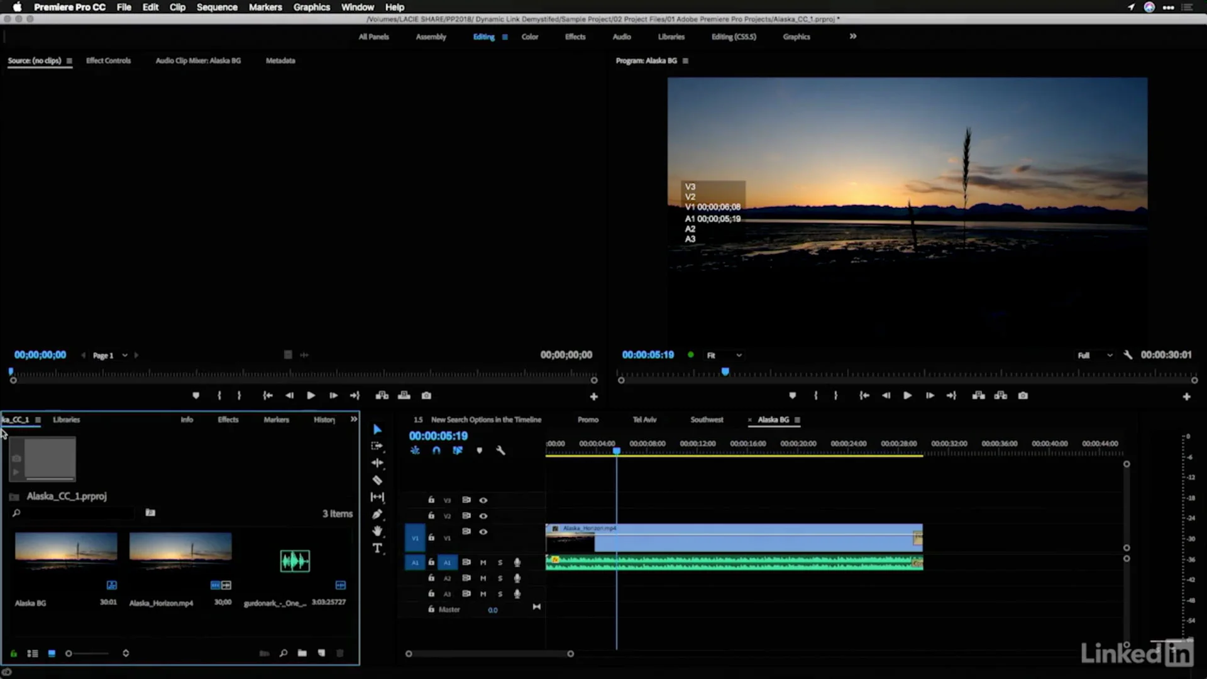Switch to the Color workspace
Screen dimensions: 1207x679
point(530,37)
